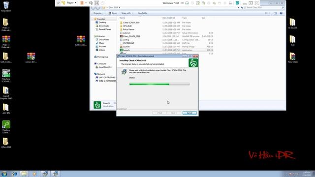The height and width of the screenshot is (177, 315).
Task: Pause the virtual machine in VMware Player
Action: coord(82,3)
